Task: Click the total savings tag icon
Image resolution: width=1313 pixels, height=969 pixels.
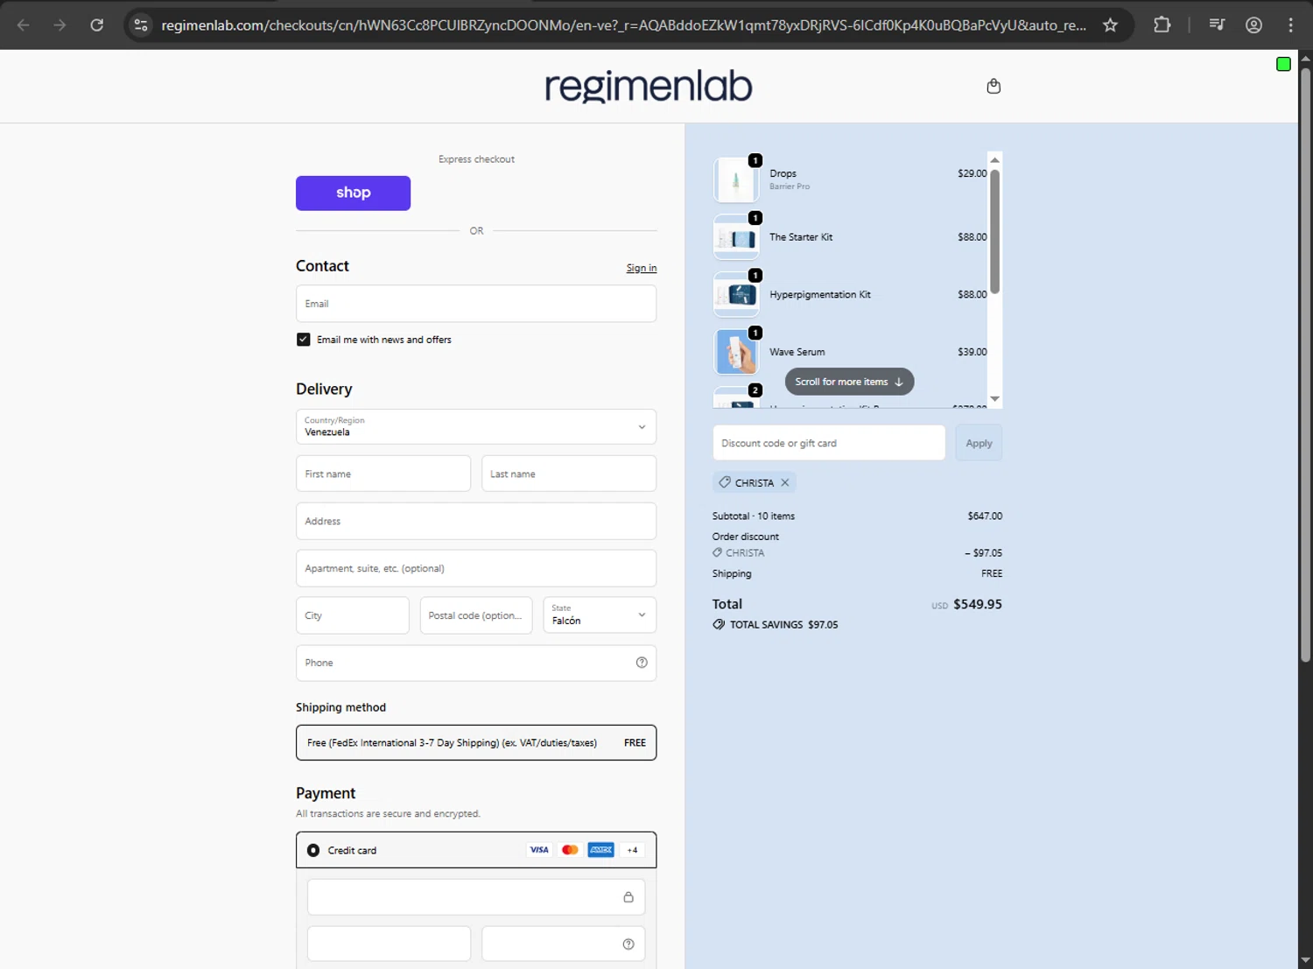Action: tap(719, 625)
